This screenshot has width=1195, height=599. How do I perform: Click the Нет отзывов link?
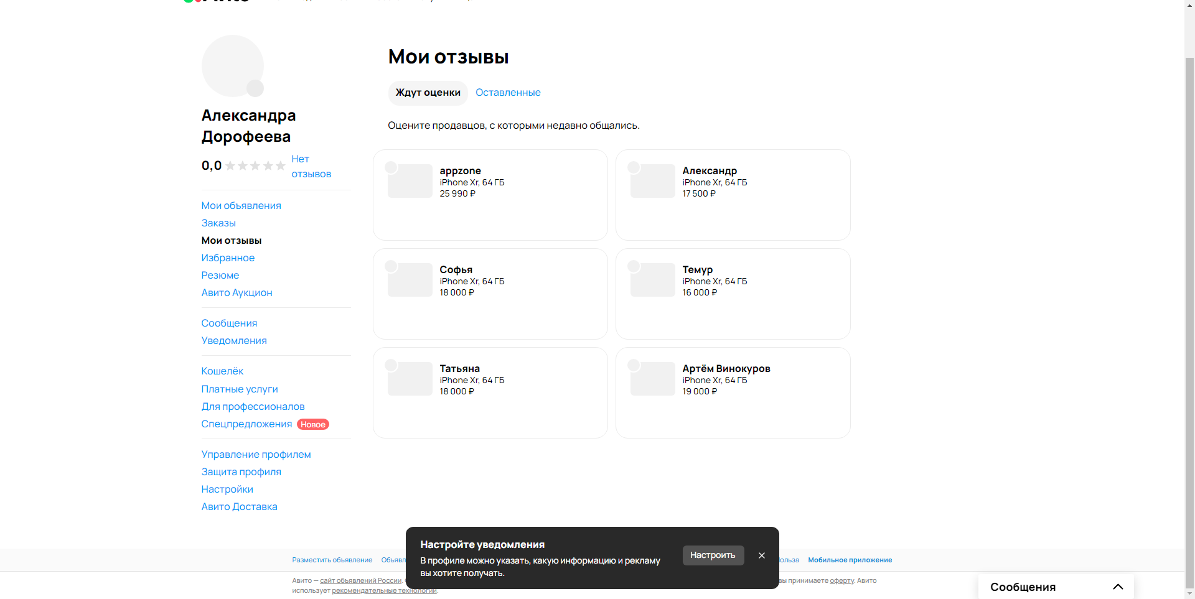point(311,167)
